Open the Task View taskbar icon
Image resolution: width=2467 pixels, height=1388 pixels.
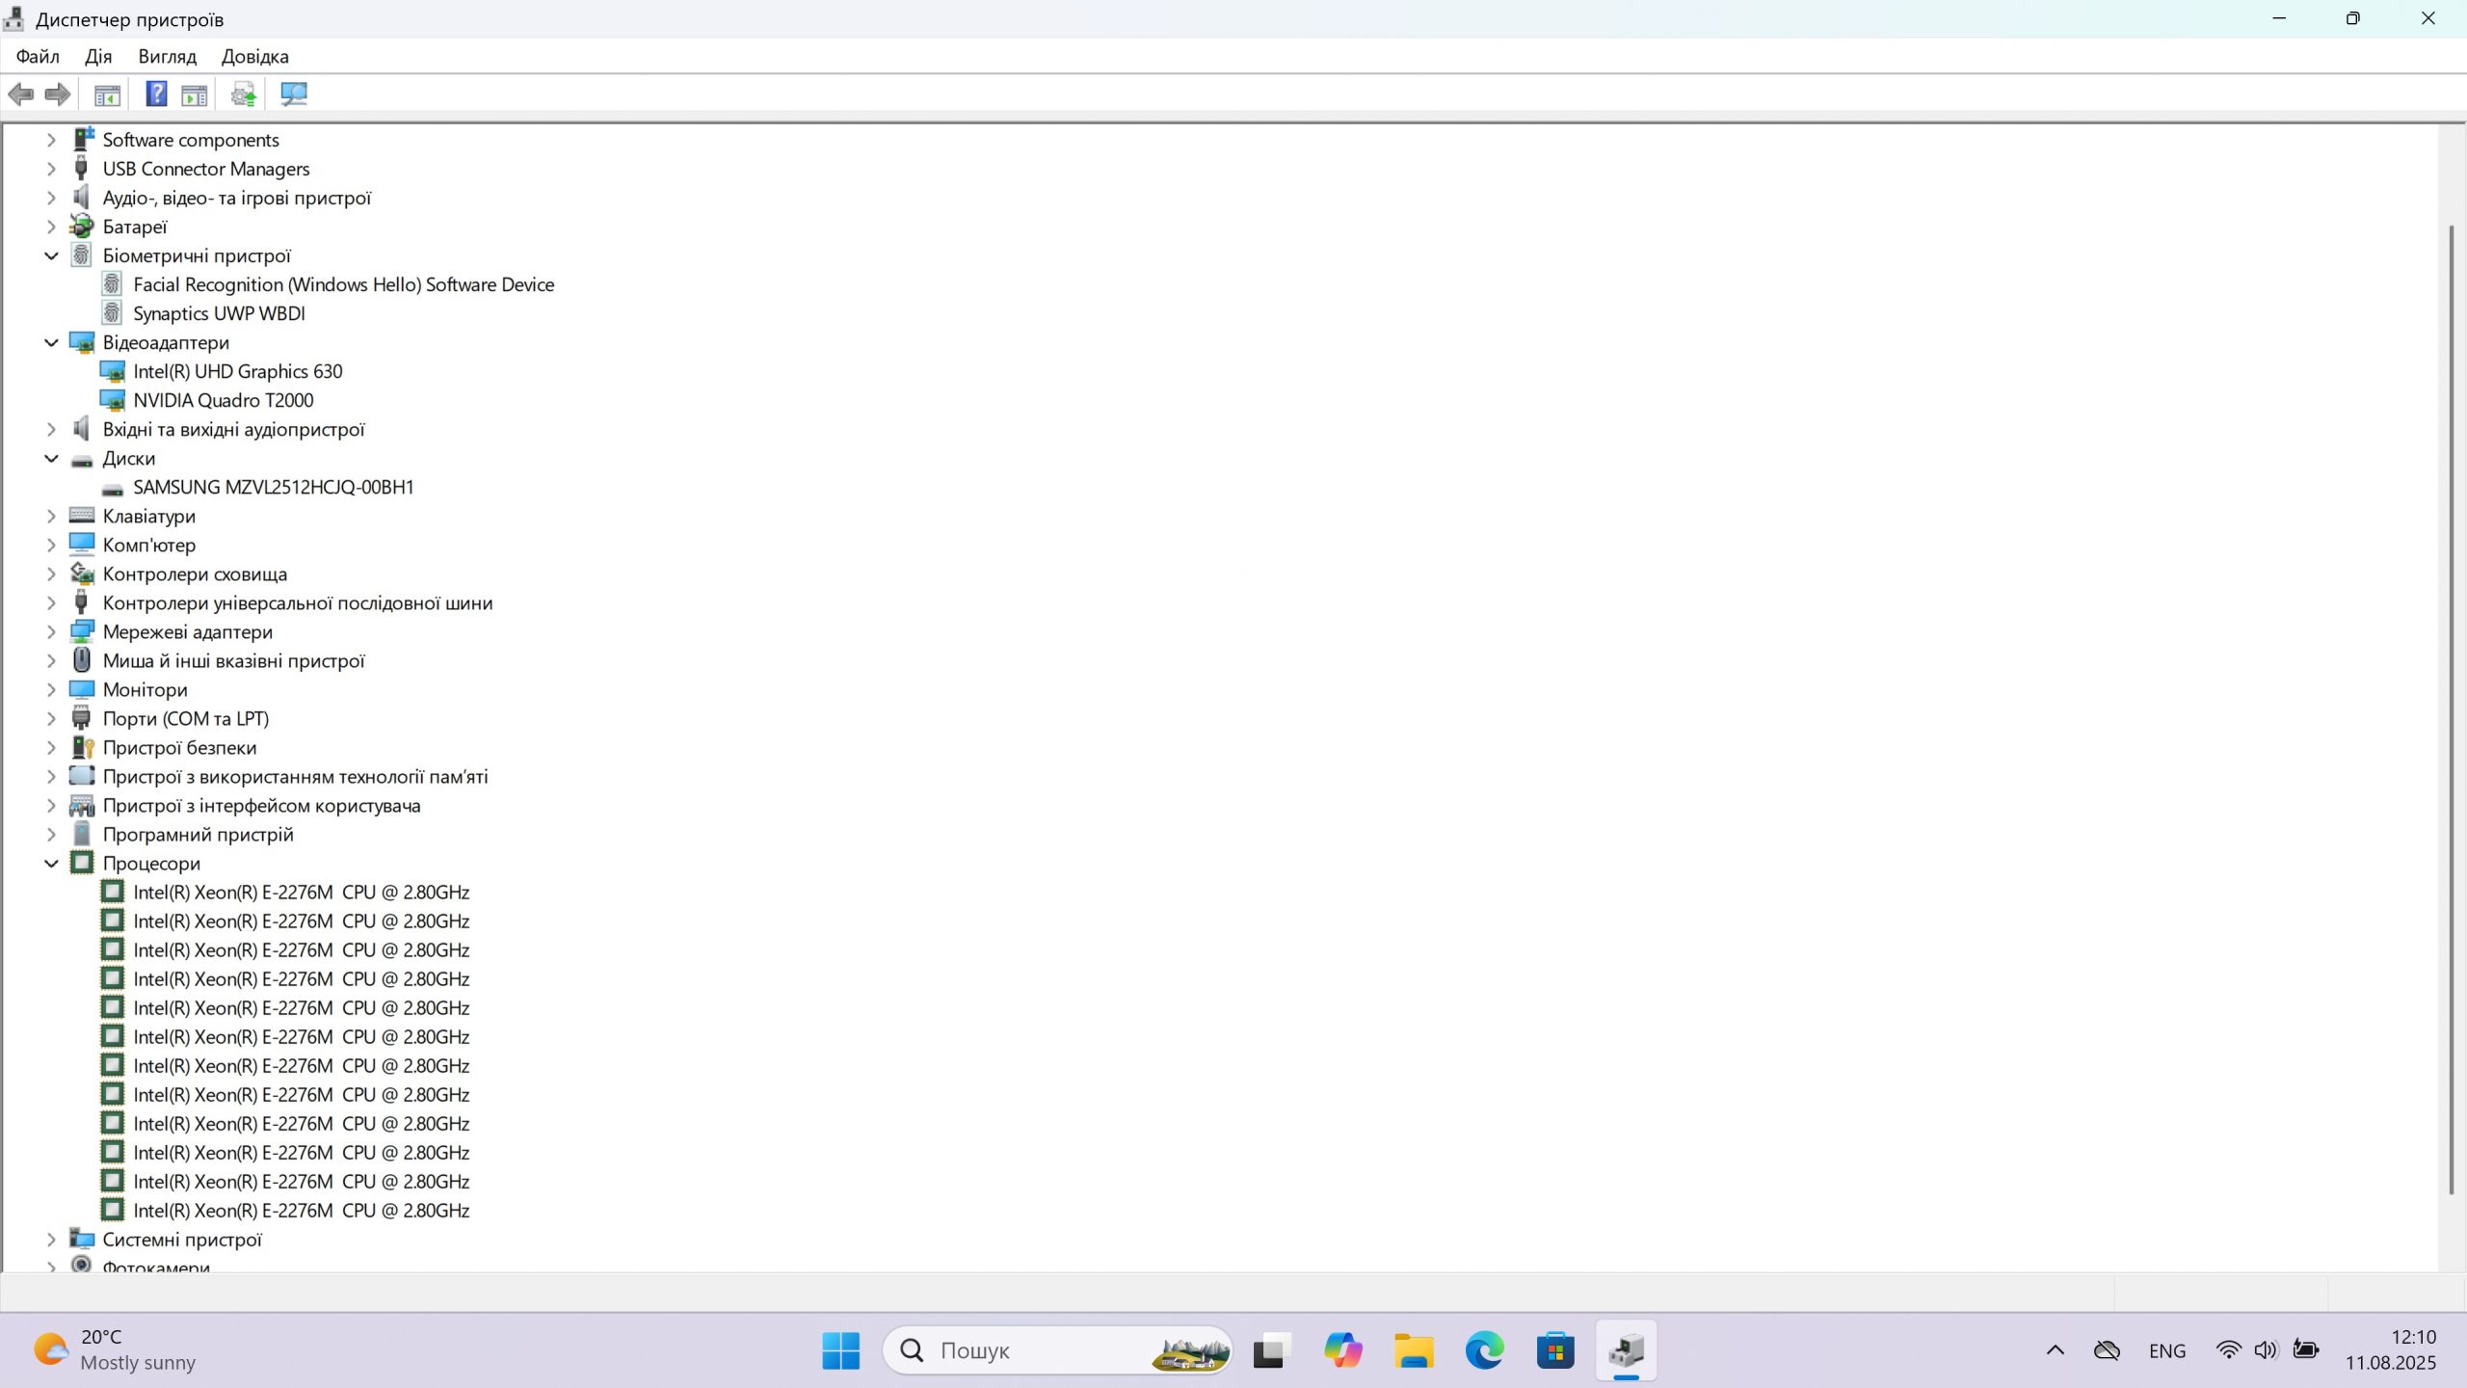(x=1272, y=1350)
